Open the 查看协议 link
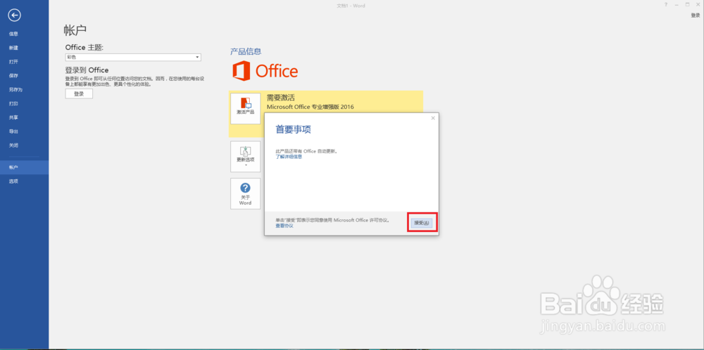Screen dimensions: 704x350 point(284,226)
